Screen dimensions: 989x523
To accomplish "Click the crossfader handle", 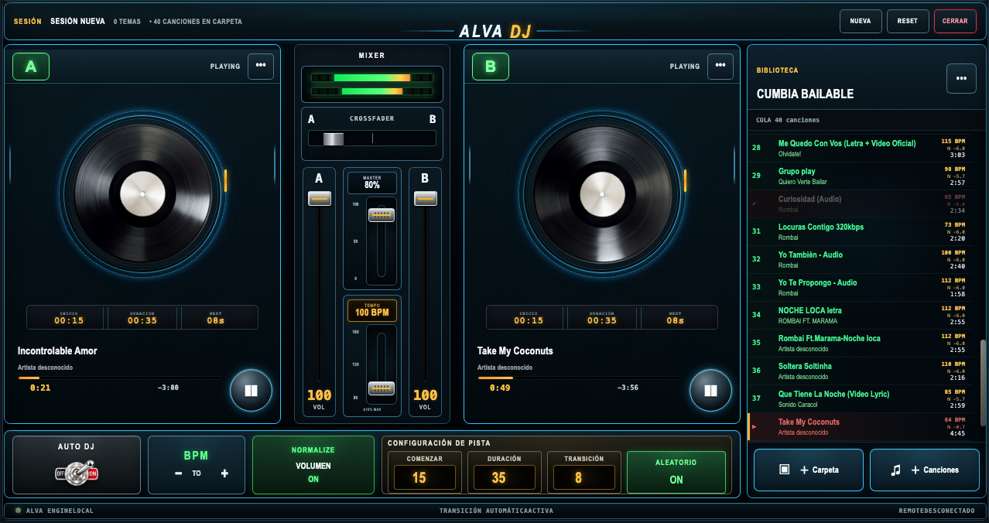I will click(333, 138).
